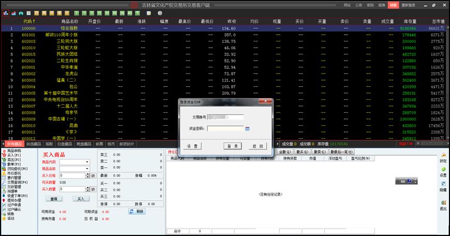Switch to the 自选藏品 tab
Screen dimensions: 450x236
pyautogui.click(x=33, y=144)
